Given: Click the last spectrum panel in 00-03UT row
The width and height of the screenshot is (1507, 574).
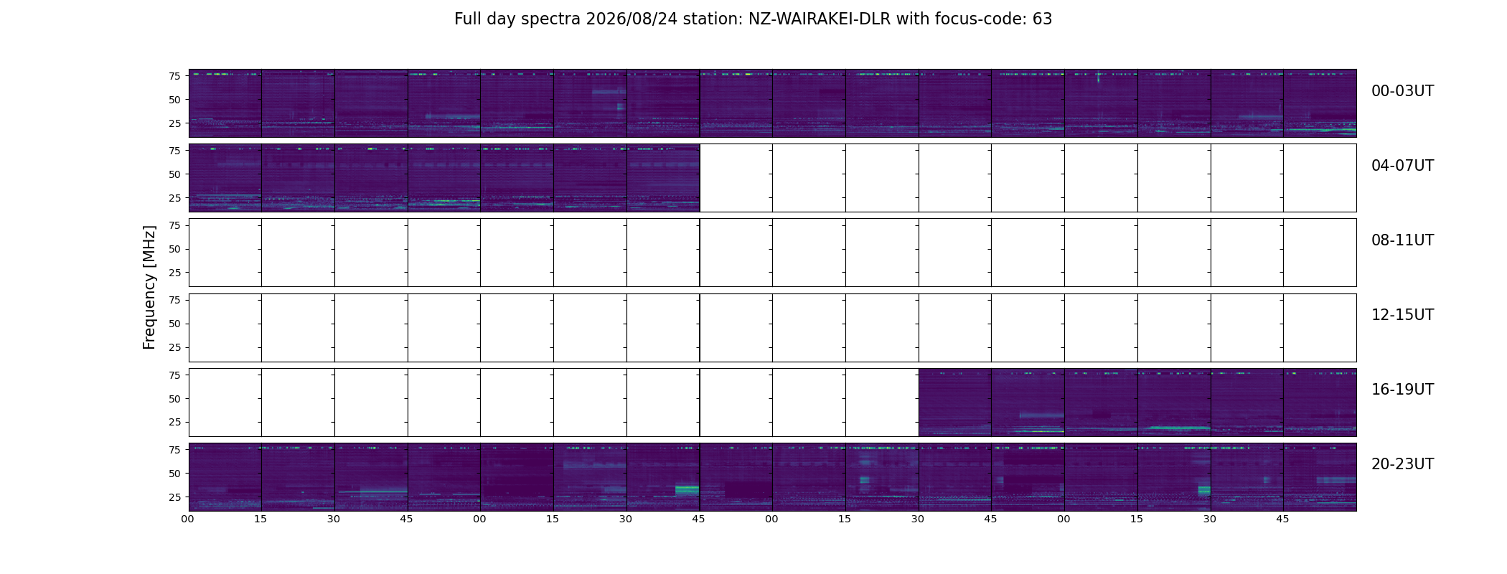Looking at the screenshot, I should pos(1320,103).
